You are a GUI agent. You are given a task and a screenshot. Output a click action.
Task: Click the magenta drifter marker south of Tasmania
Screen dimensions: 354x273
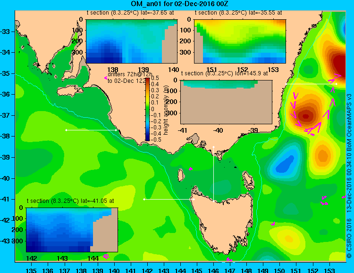coord(229,259)
